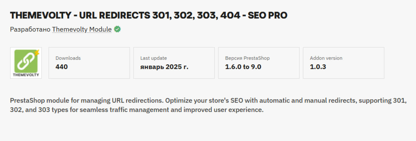Click the 1.6.0 to 9.0 compatibility value
This screenshot has width=416, height=141.
[243, 67]
